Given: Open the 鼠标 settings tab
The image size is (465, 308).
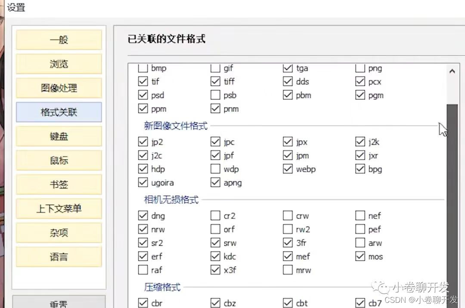Looking at the screenshot, I should [59, 160].
